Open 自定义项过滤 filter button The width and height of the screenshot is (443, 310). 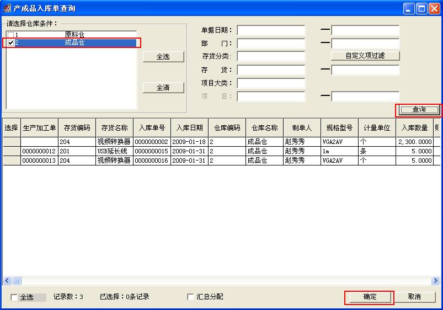[365, 56]
